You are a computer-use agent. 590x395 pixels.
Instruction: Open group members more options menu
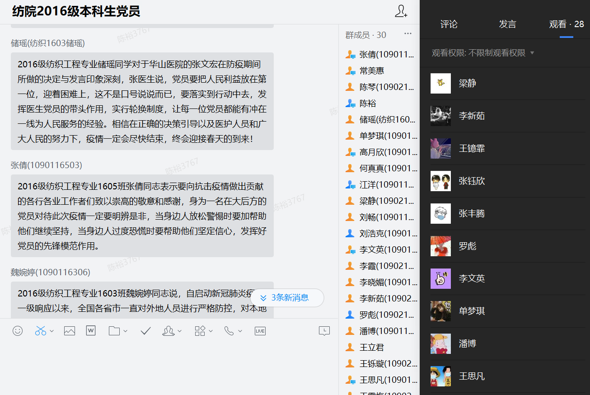(408, 34)
